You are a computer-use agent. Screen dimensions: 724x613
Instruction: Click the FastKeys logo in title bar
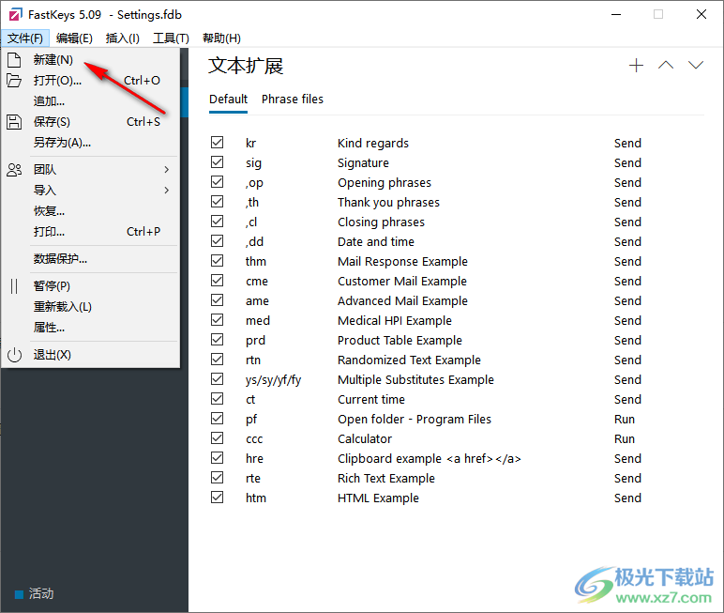[x=15, y=15]
